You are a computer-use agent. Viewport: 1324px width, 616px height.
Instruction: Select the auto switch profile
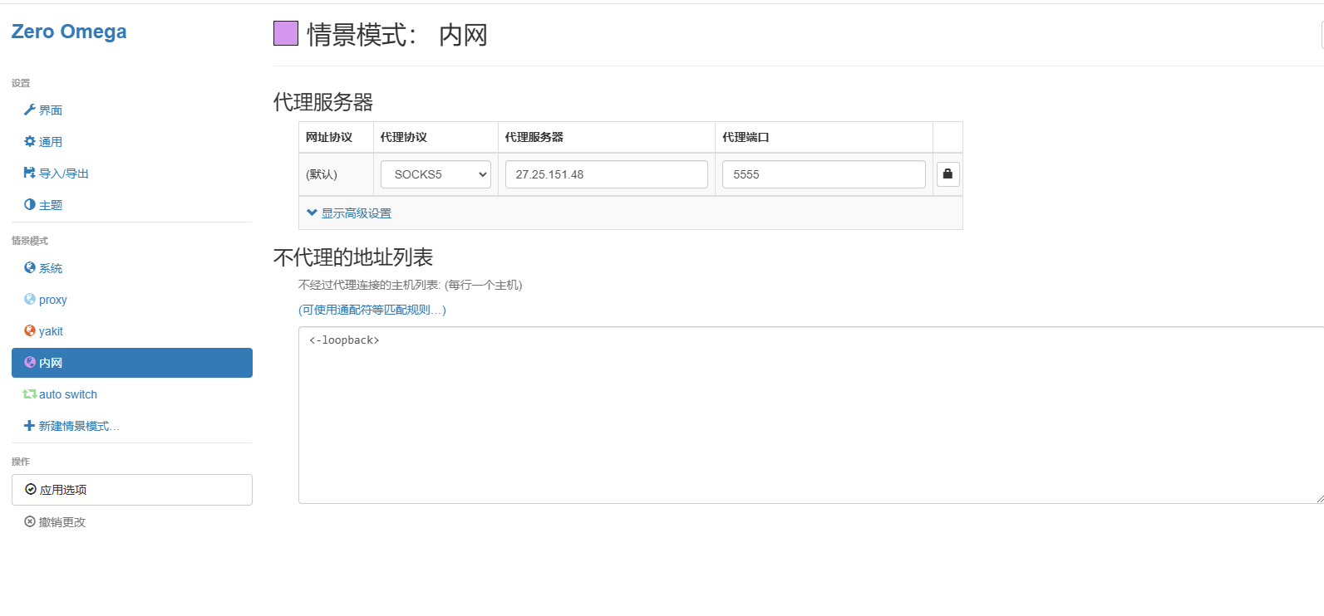(131, 394)
